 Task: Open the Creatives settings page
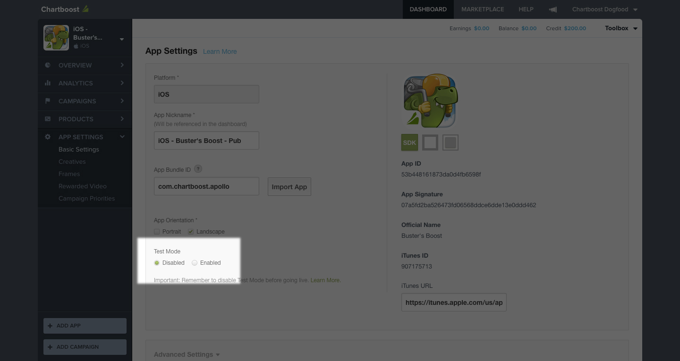click(x=72, y=161)
